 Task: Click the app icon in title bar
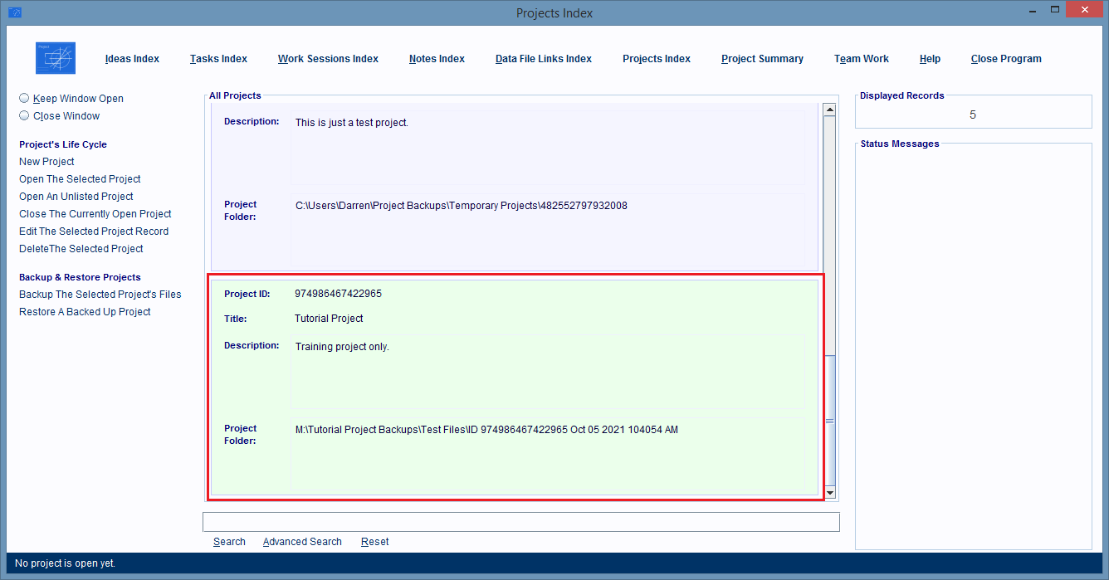(14, 12)
